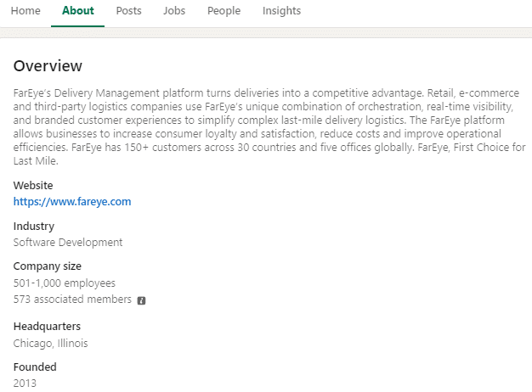
Task: Click the Headquarters label
Action: coord(47,327)
